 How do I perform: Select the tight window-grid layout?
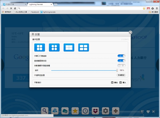click(x=69, y=47)
